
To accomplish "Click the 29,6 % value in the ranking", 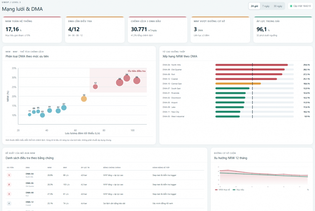I will coord(306,65).
